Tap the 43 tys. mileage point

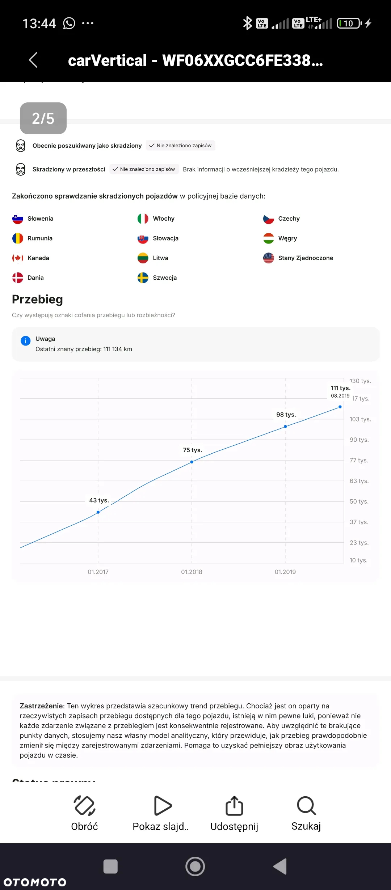[x=98, y=512]
